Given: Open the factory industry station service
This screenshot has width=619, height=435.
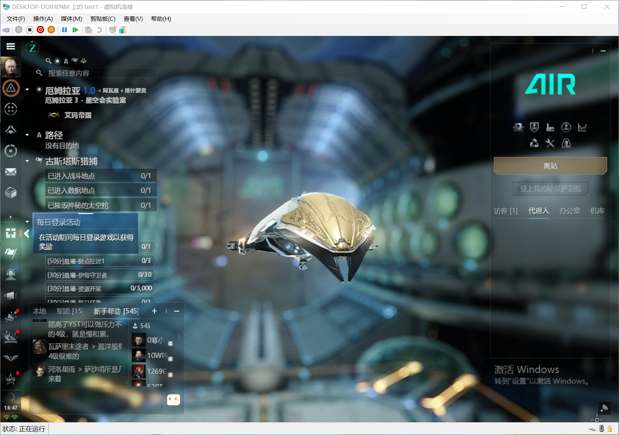Looking at the screenshot, I should pyautogui.click(x=550, y=127).
